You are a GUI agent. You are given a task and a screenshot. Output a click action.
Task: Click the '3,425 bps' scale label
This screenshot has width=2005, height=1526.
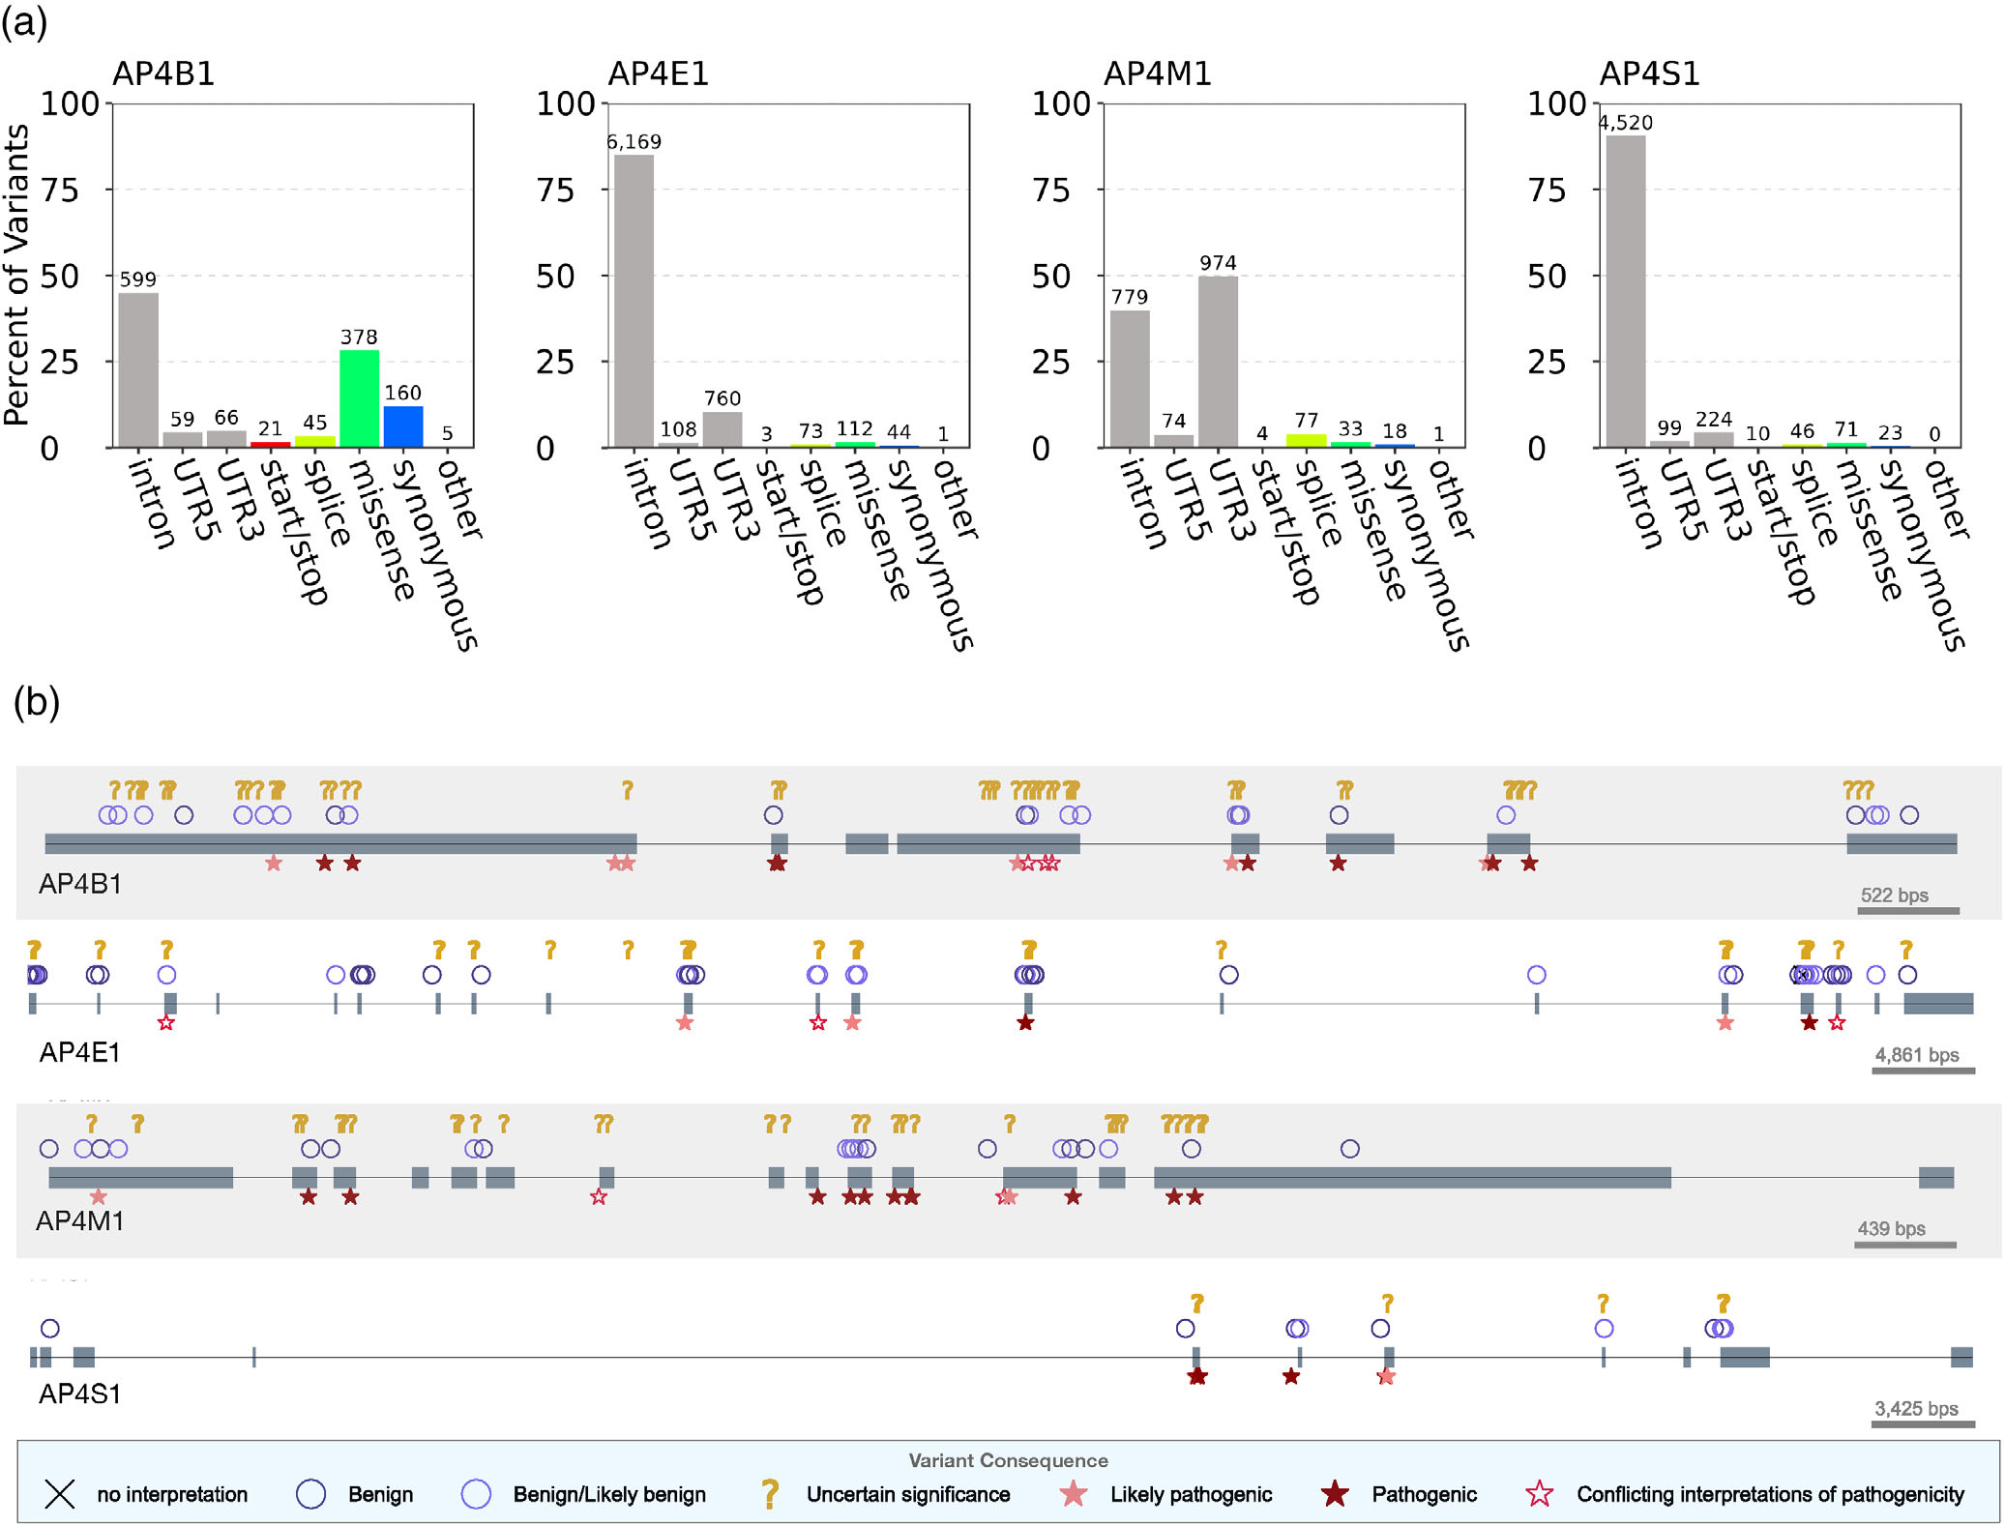[x=1916, y=1408]
